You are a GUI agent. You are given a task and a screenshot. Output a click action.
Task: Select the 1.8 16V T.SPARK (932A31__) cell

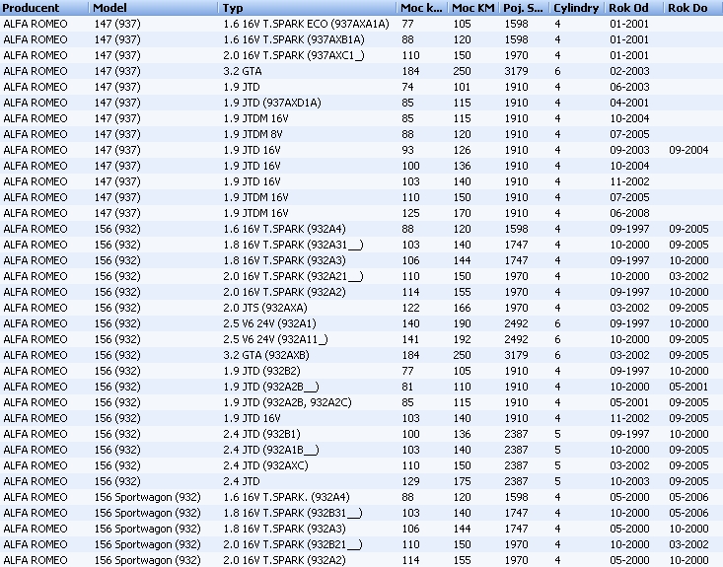293,245
